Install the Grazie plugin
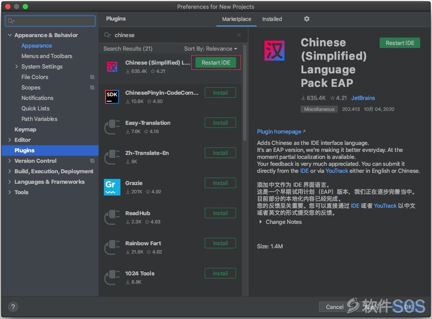This screenshot has height=319, width=432. [x=220, y=183]
